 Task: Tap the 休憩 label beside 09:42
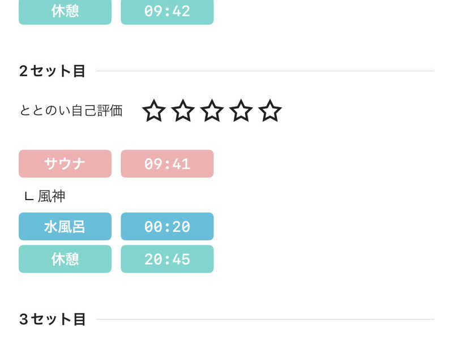tap(65, 11)
